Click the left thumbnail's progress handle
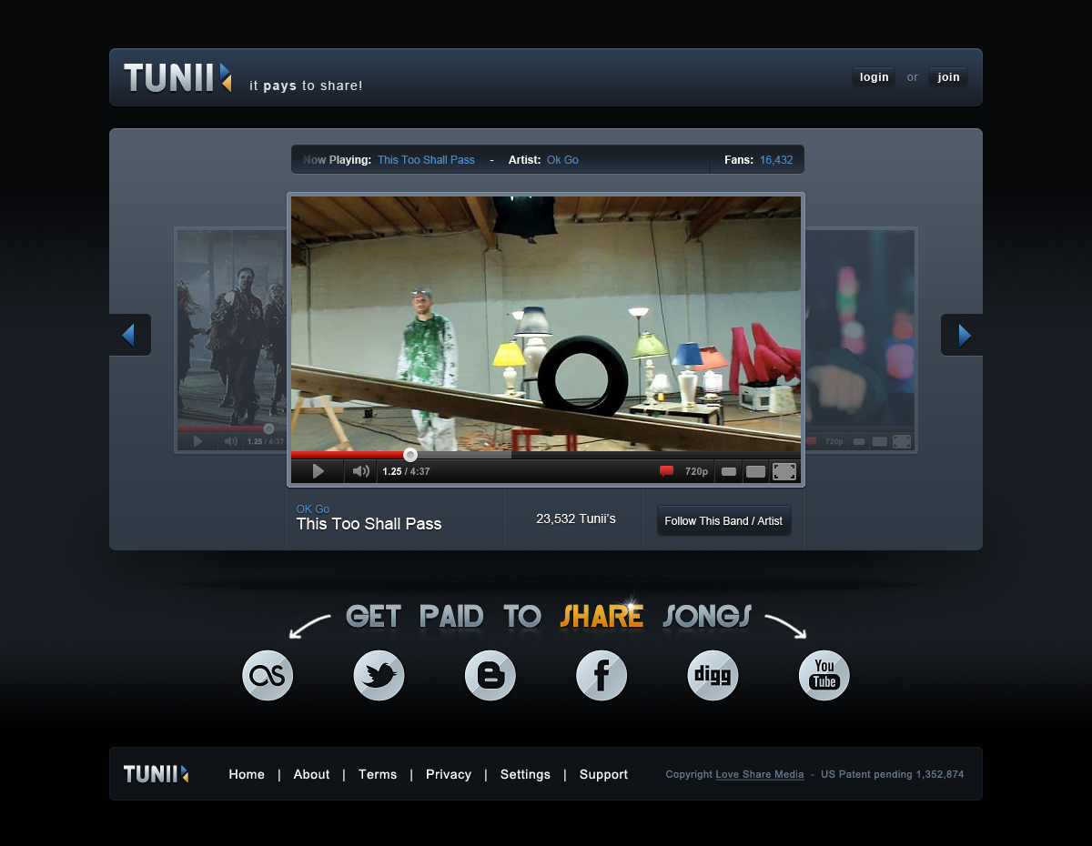Image resolution: width=1092 pixels, height=846 pixels. [x=268, y=428]
